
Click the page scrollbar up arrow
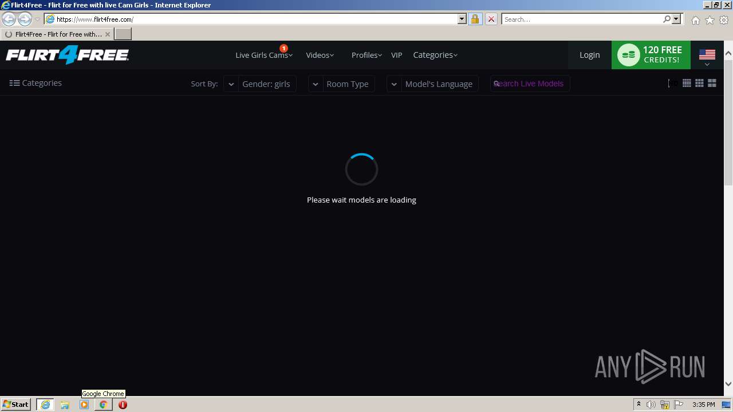(x=728, y=53)
